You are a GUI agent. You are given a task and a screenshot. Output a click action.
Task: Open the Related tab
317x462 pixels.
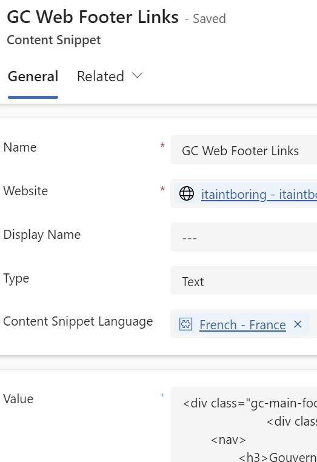tap(100, 76)
